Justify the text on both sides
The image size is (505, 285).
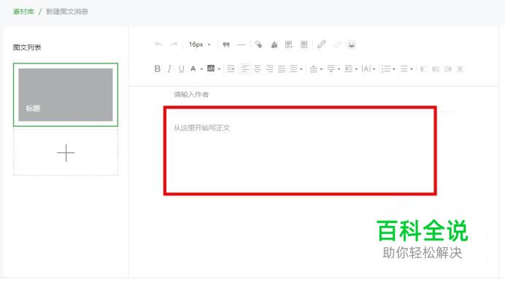click(x=282, y=69)
